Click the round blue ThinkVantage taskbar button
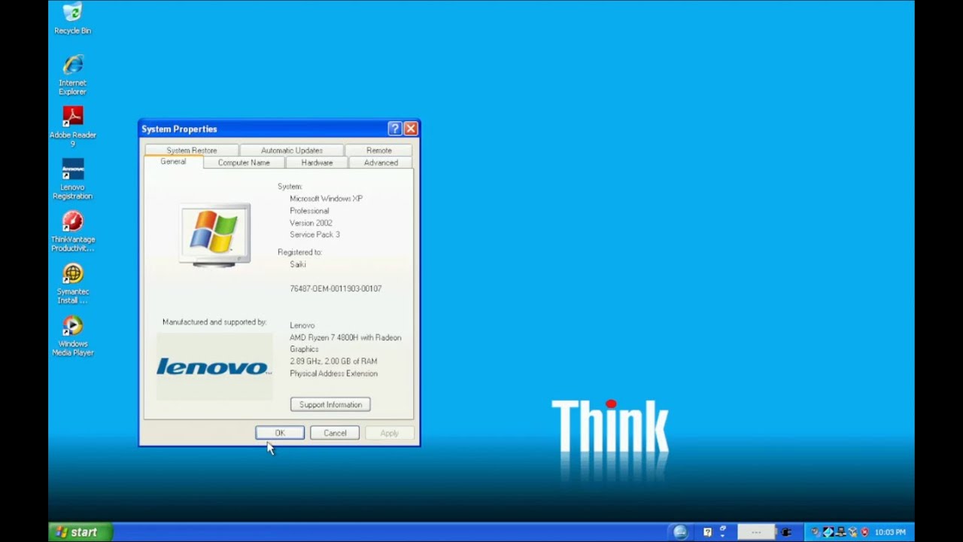Viewport: 963px width, 542px height. 680,532
